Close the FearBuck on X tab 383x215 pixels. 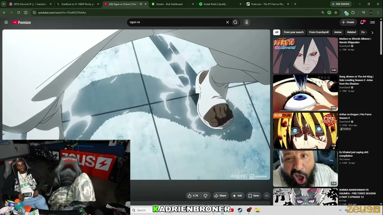tap(98, 4)
